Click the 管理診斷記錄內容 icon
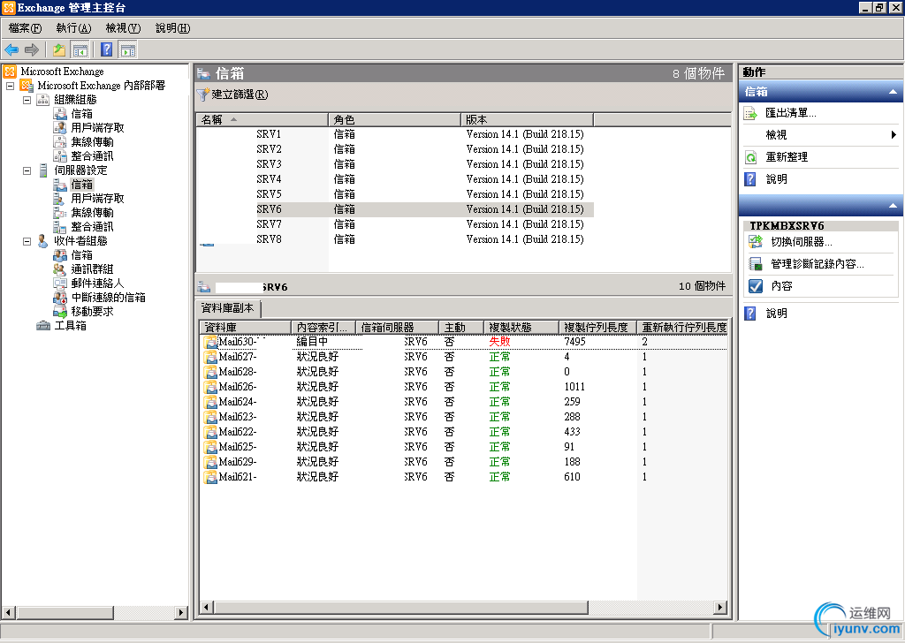Image resolution: width=905 pixels, height=643 pixels. tap(755, 264)
